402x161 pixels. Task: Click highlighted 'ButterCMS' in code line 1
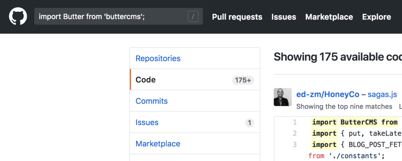359,122
